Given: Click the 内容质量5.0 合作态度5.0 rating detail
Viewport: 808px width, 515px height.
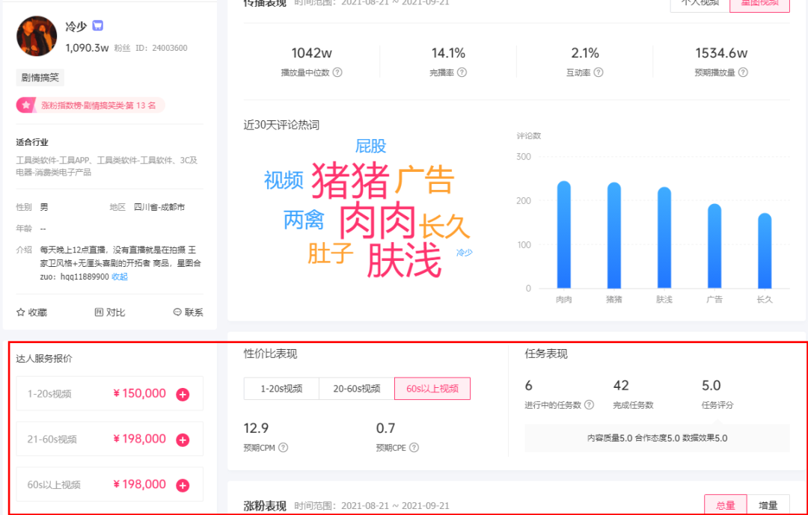Looking at the screenshot, I should (658, 438).
